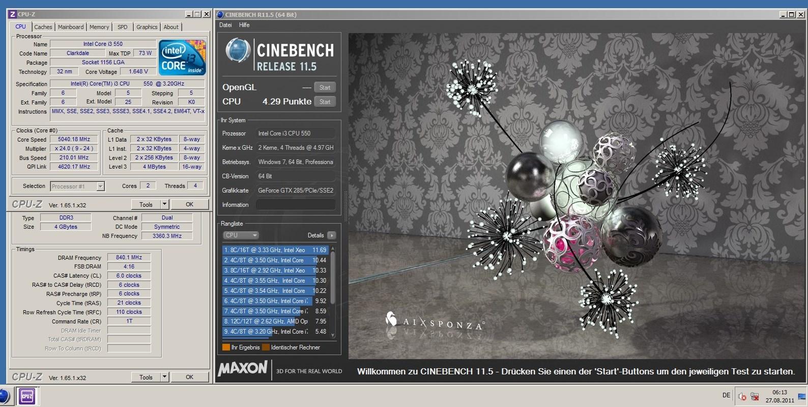The image size is (808, 407).
Task: Click the MAXON logo
Action: 243,368
